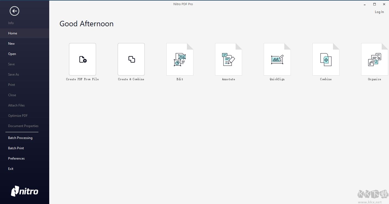Click the back arrow circle icon

(x=14, y=11)
